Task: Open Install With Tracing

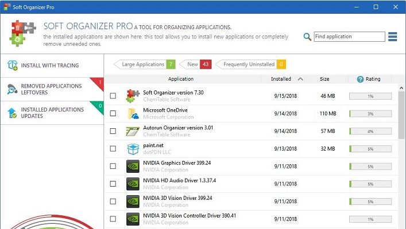Action: tap(49, 66)
